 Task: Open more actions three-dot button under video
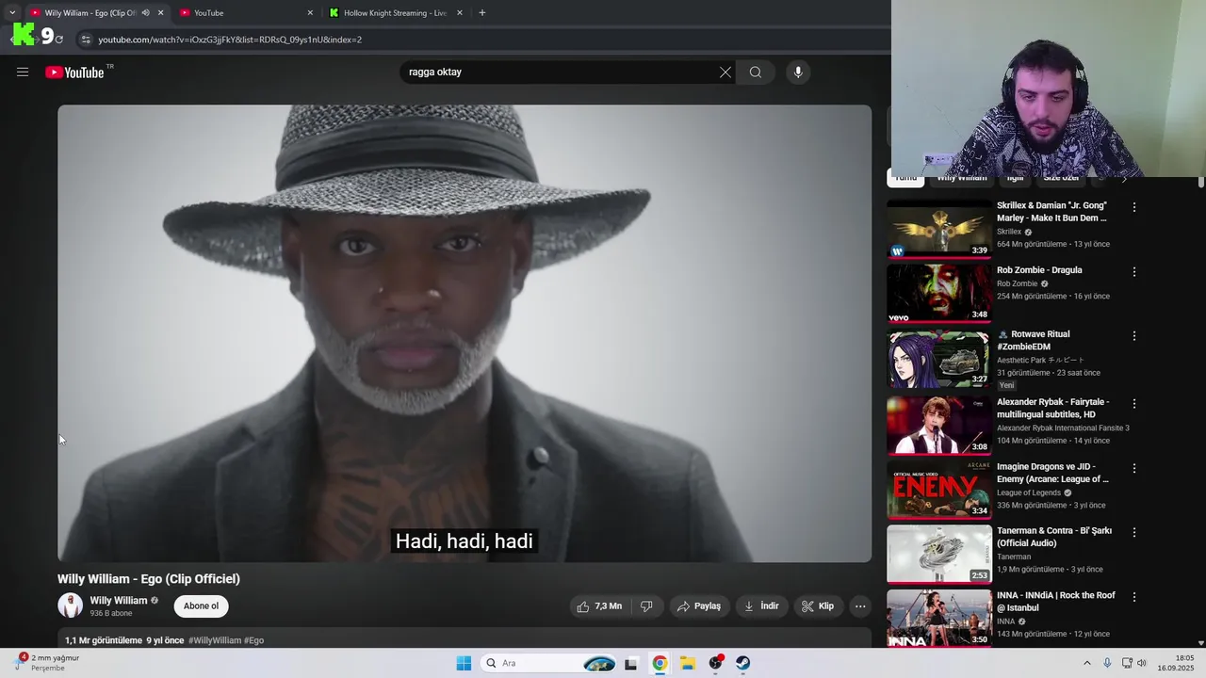(x=860, y=606)
